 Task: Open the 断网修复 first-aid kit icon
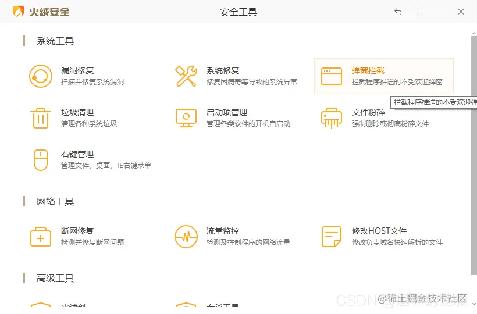coord(41,237)
